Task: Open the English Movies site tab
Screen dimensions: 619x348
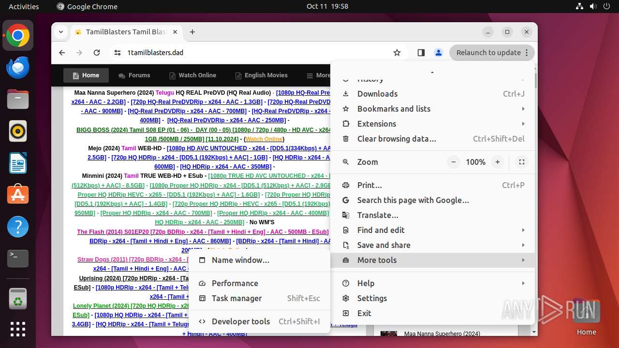Action: click(x=261, y=75)
